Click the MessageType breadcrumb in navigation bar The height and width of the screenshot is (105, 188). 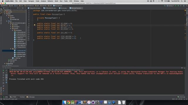58,6
